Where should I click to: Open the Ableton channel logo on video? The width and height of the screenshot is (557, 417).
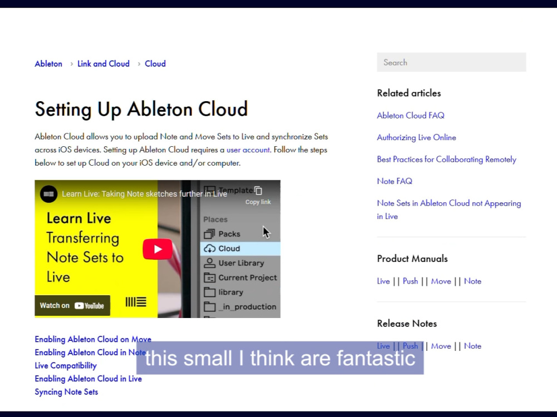[x=48, y=194]
